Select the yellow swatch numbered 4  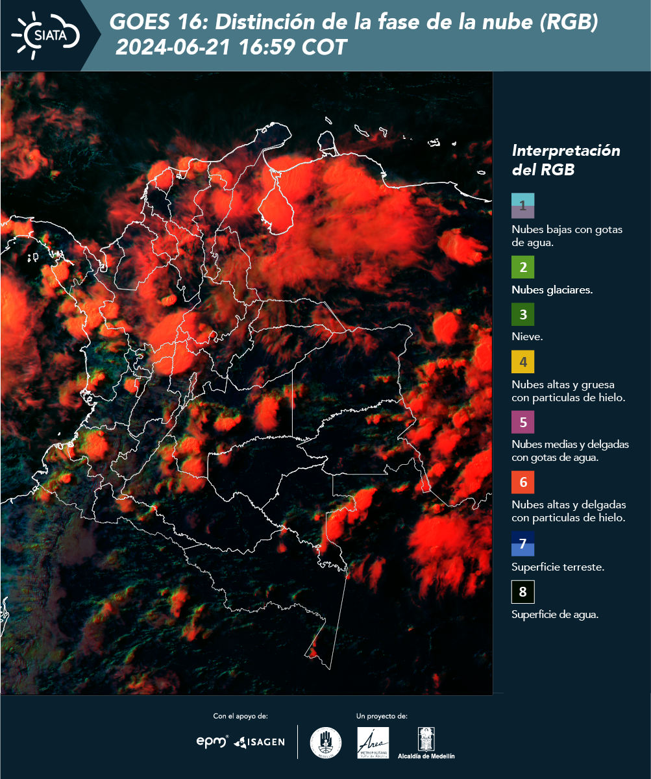click(x=522, y=362)
